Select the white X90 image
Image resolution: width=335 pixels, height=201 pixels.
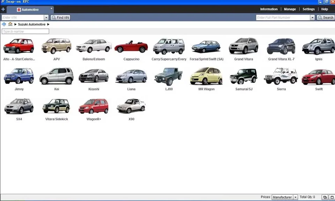(x=131, y=106)
